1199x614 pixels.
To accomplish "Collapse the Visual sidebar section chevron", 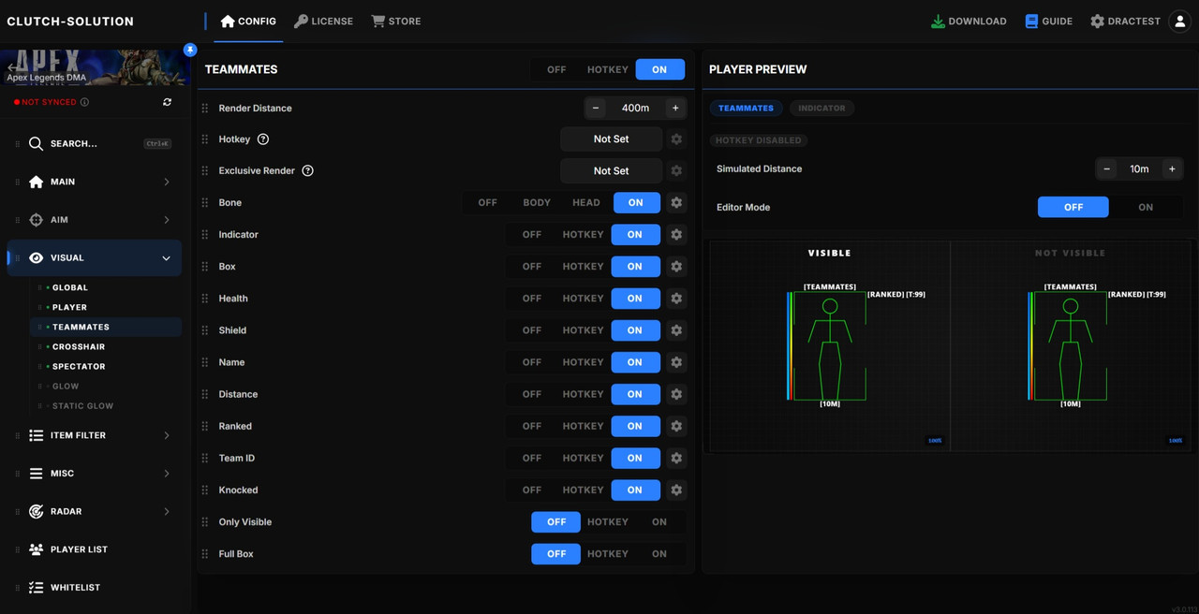I will (x=167, y=258).
